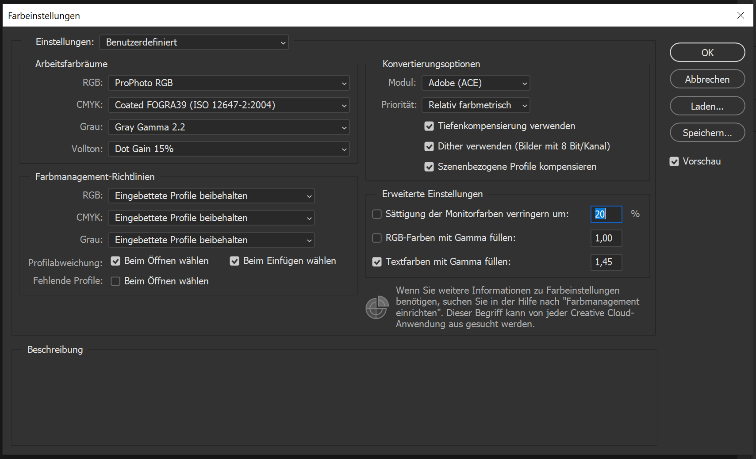Toggle the Vorschau checkbox
This screenshot has width=756, height=459.
(x=674, y=161)
